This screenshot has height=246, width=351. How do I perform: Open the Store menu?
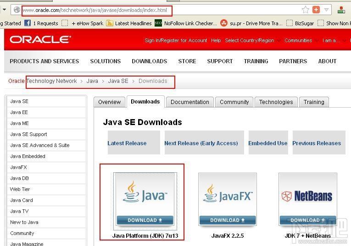[187, 61]
